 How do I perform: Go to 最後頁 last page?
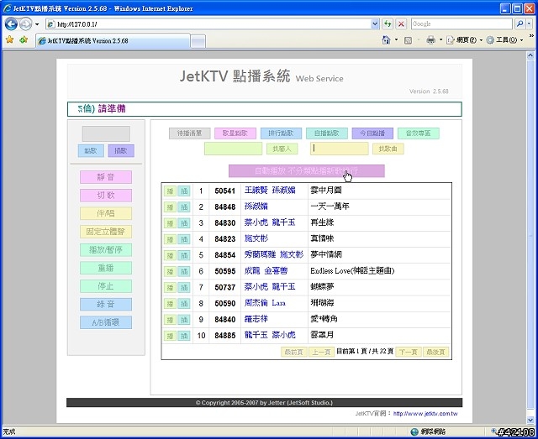point(435,352)
